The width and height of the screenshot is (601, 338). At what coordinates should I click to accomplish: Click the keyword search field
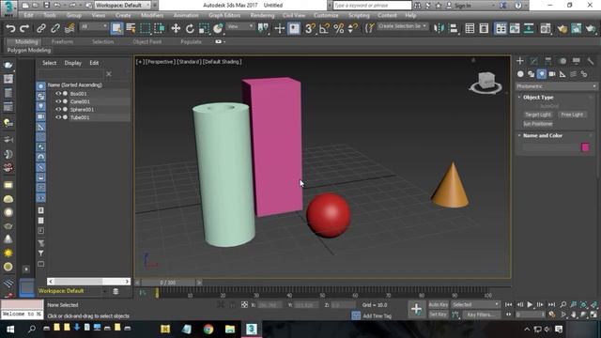tap(372, 6)
